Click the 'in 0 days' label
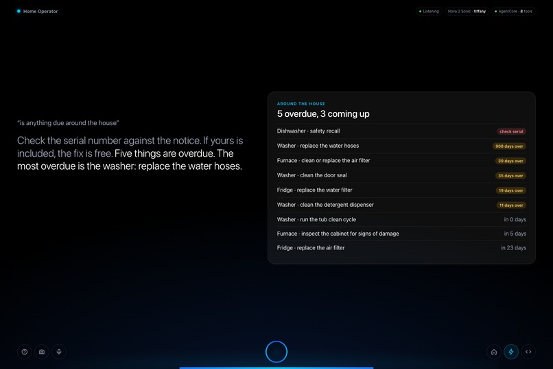 point(515,220)
